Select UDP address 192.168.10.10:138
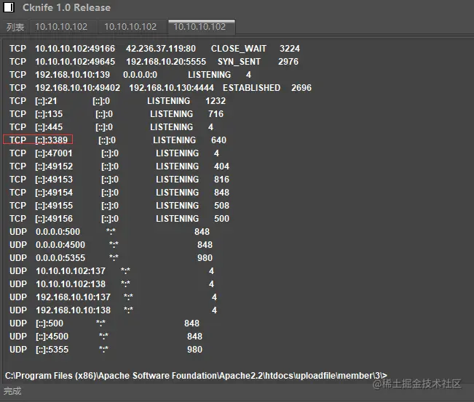Image resolution: width=474 pixels, height=402 pixels. pyautogui.click(x=73, y=310)
